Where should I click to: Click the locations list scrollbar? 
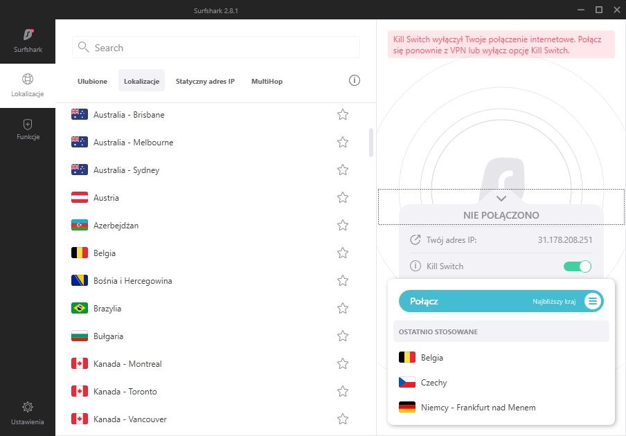tap(371, 143)
